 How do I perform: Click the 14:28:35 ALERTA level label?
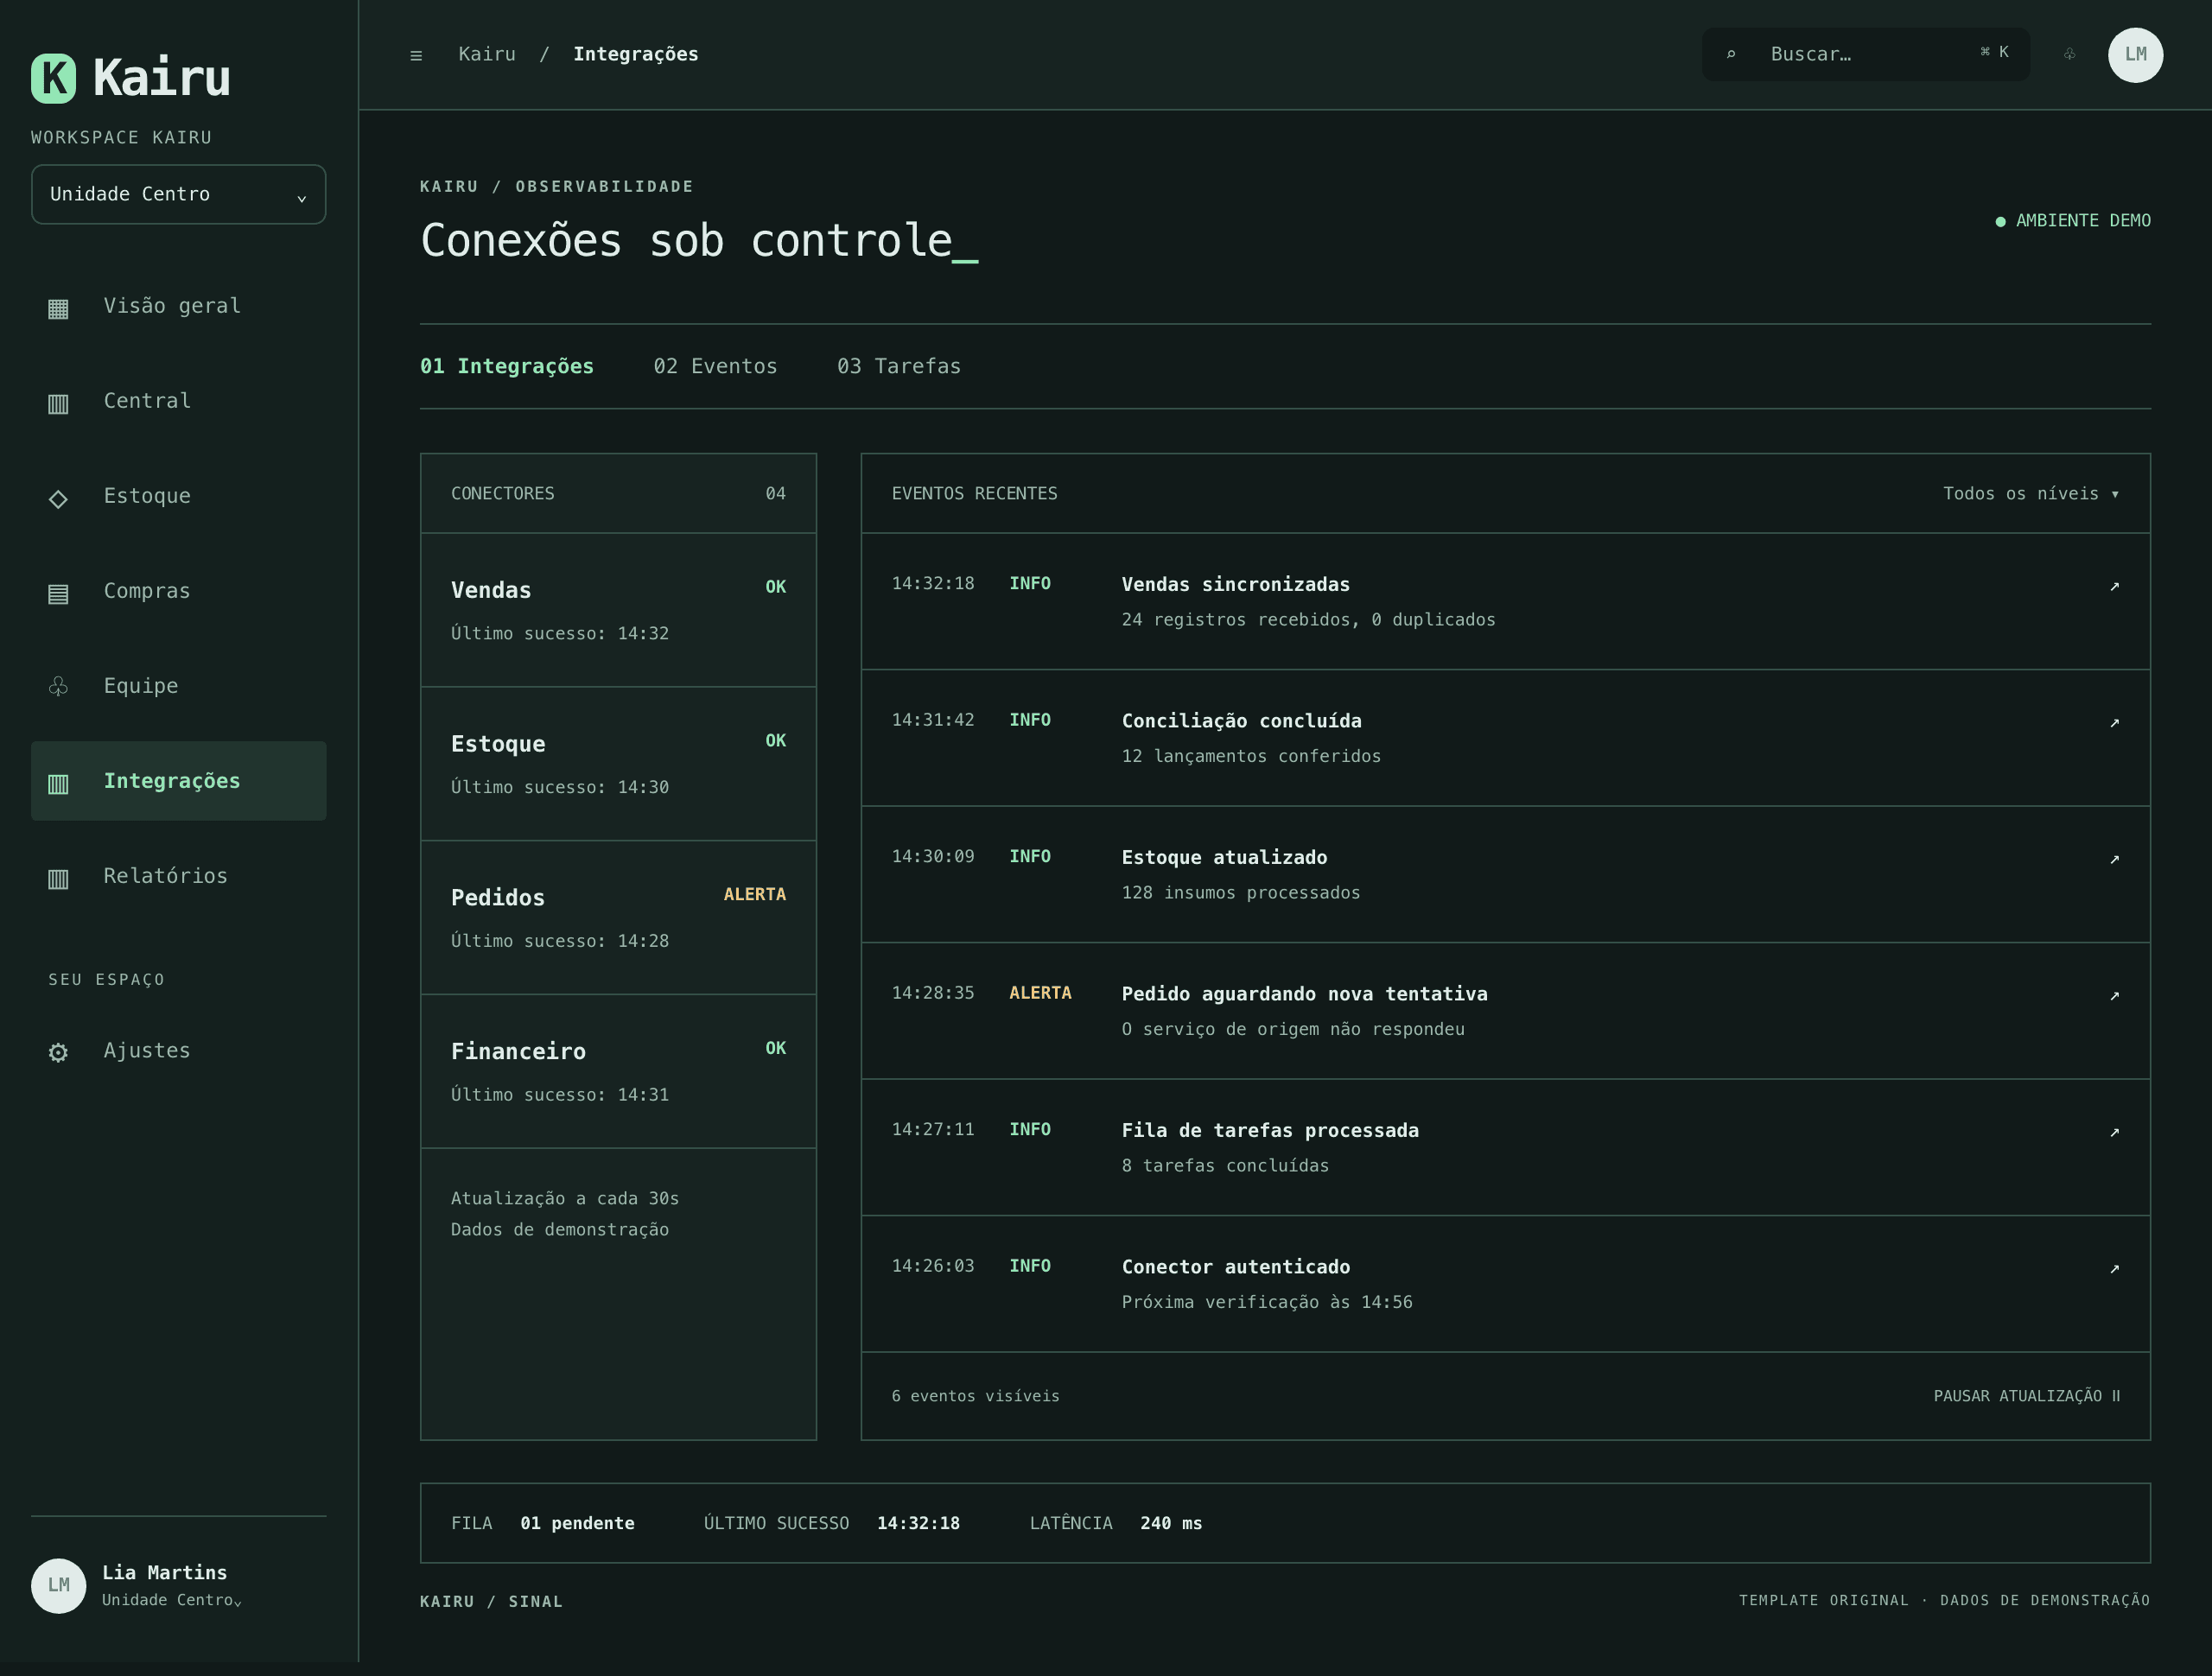[1040, 993]
